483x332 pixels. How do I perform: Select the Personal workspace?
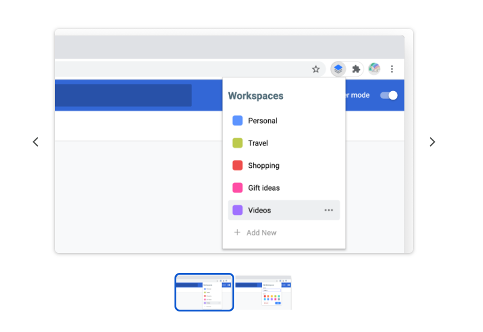point(263,121)
